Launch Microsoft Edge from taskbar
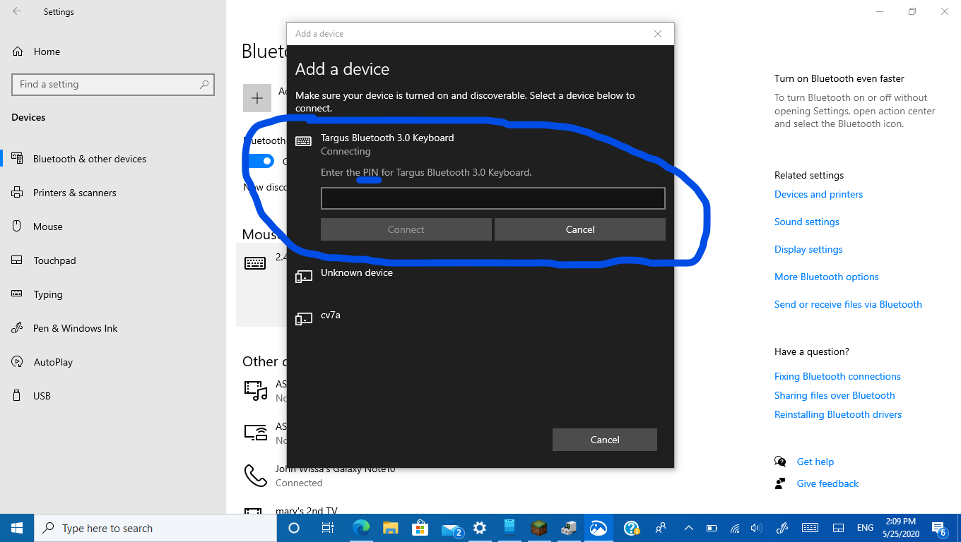This screenshot has width=961, height=542. point(361,528)
